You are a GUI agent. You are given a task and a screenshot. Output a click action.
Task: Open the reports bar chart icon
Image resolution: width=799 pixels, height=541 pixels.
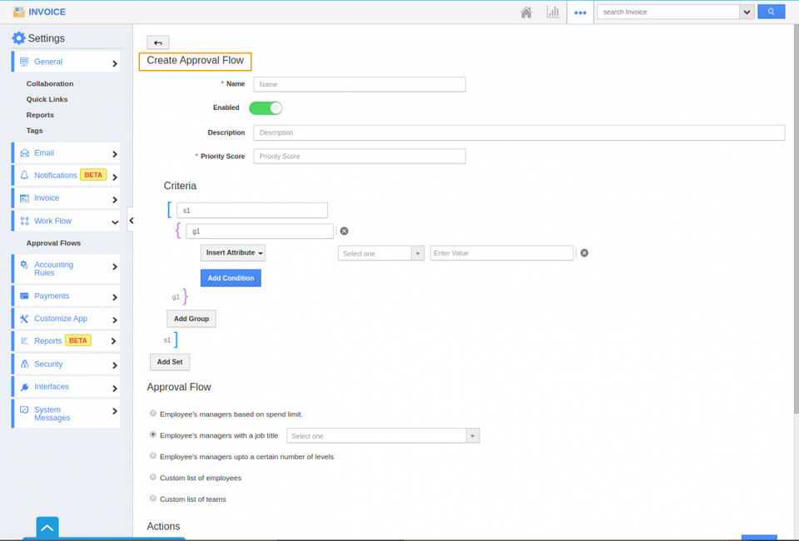pyautogui.click(x=553, y=12)
